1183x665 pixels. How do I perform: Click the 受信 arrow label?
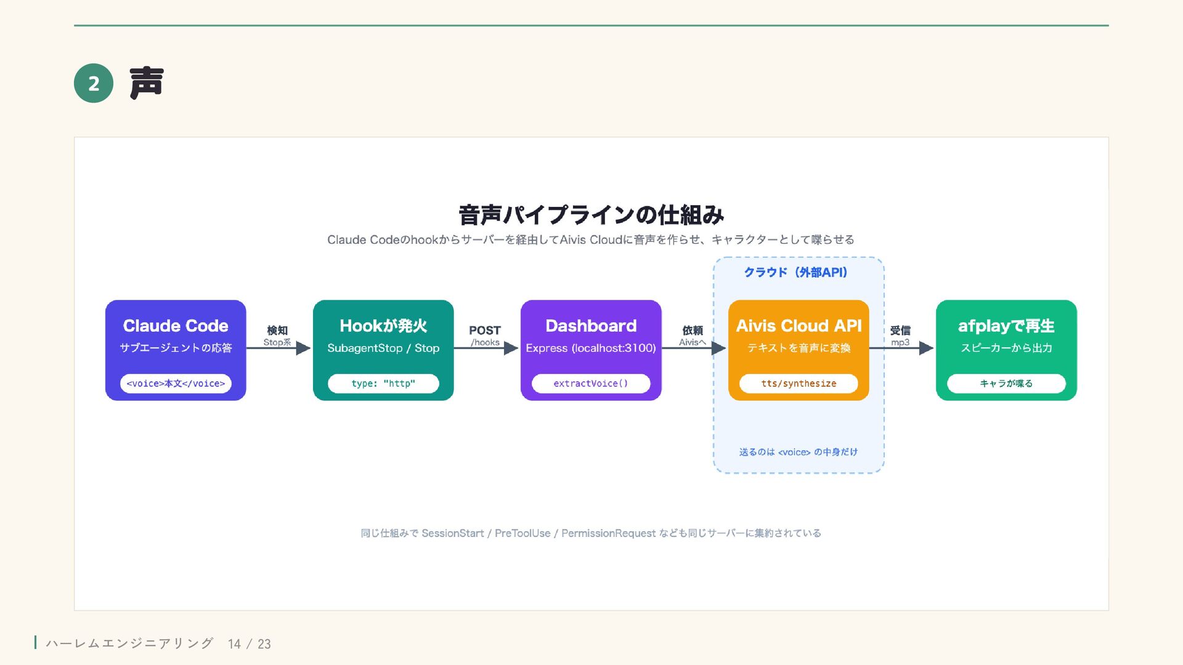(900, 330)
